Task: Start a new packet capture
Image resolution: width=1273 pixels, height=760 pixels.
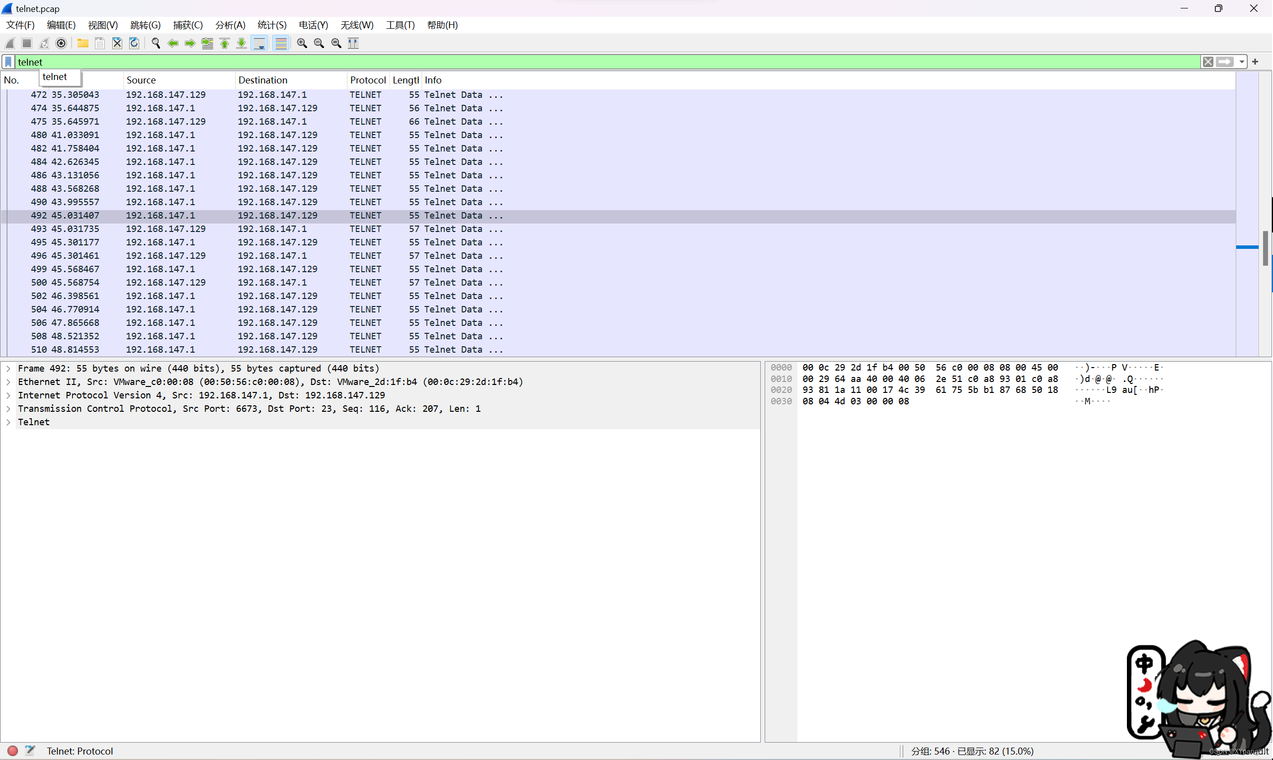Action: (10, 43)
